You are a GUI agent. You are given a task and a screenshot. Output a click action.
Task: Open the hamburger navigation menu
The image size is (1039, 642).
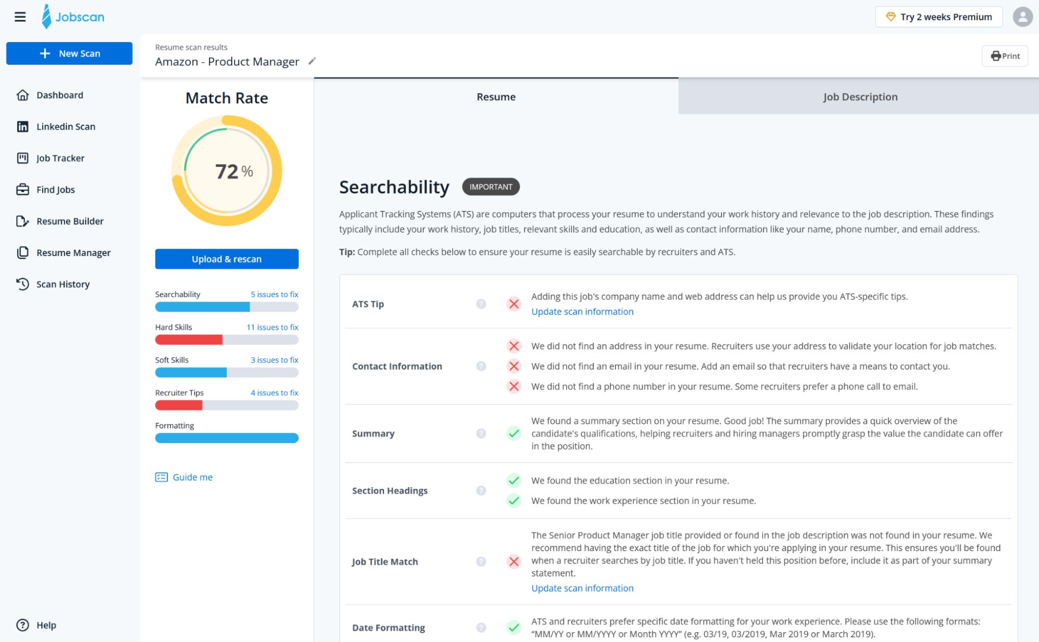pyautogui.click(x=20, y=16)
